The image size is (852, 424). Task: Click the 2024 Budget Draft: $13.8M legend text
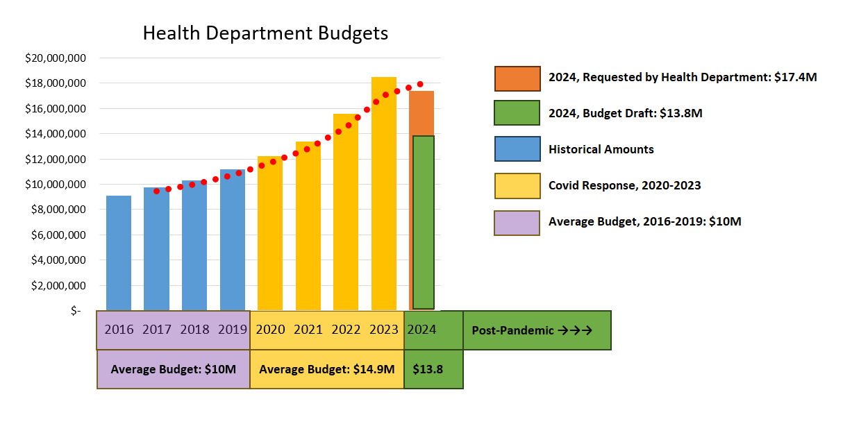[625, 114]
